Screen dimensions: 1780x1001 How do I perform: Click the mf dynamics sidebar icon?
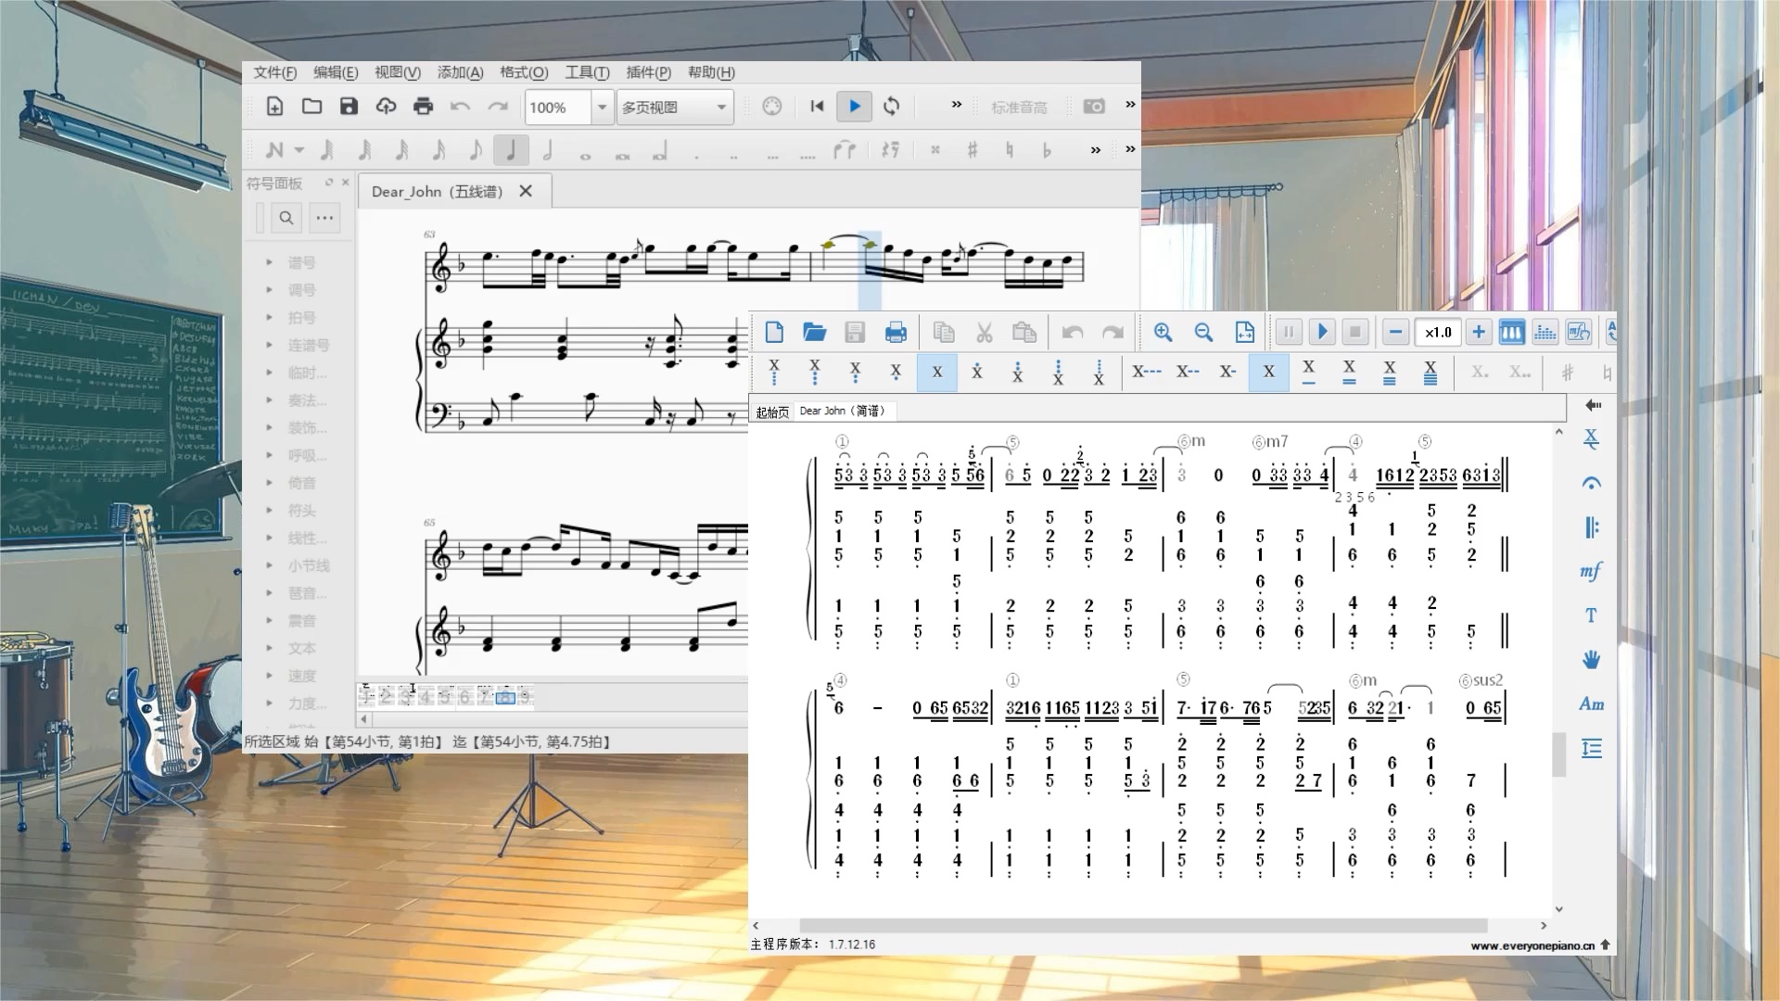1591,571
